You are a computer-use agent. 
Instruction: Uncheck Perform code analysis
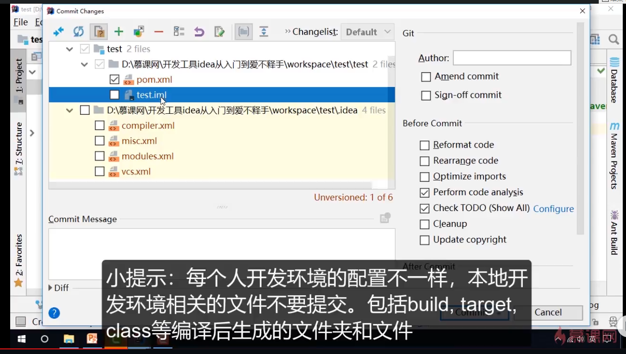click(424, 193)
